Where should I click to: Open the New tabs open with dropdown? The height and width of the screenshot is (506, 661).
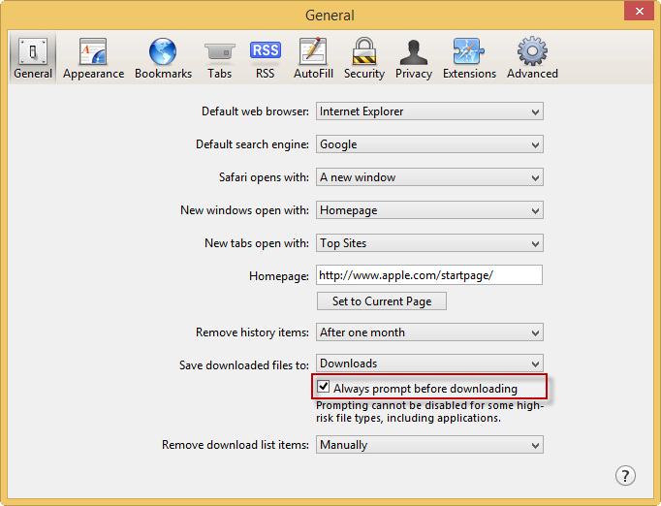(x=429, y=243)
